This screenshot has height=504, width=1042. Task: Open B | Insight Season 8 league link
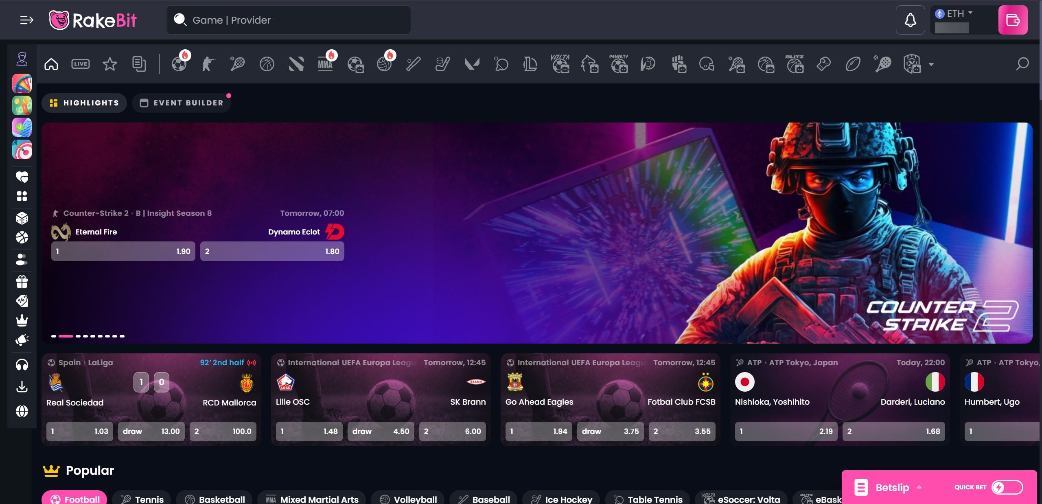coord(174,213)
